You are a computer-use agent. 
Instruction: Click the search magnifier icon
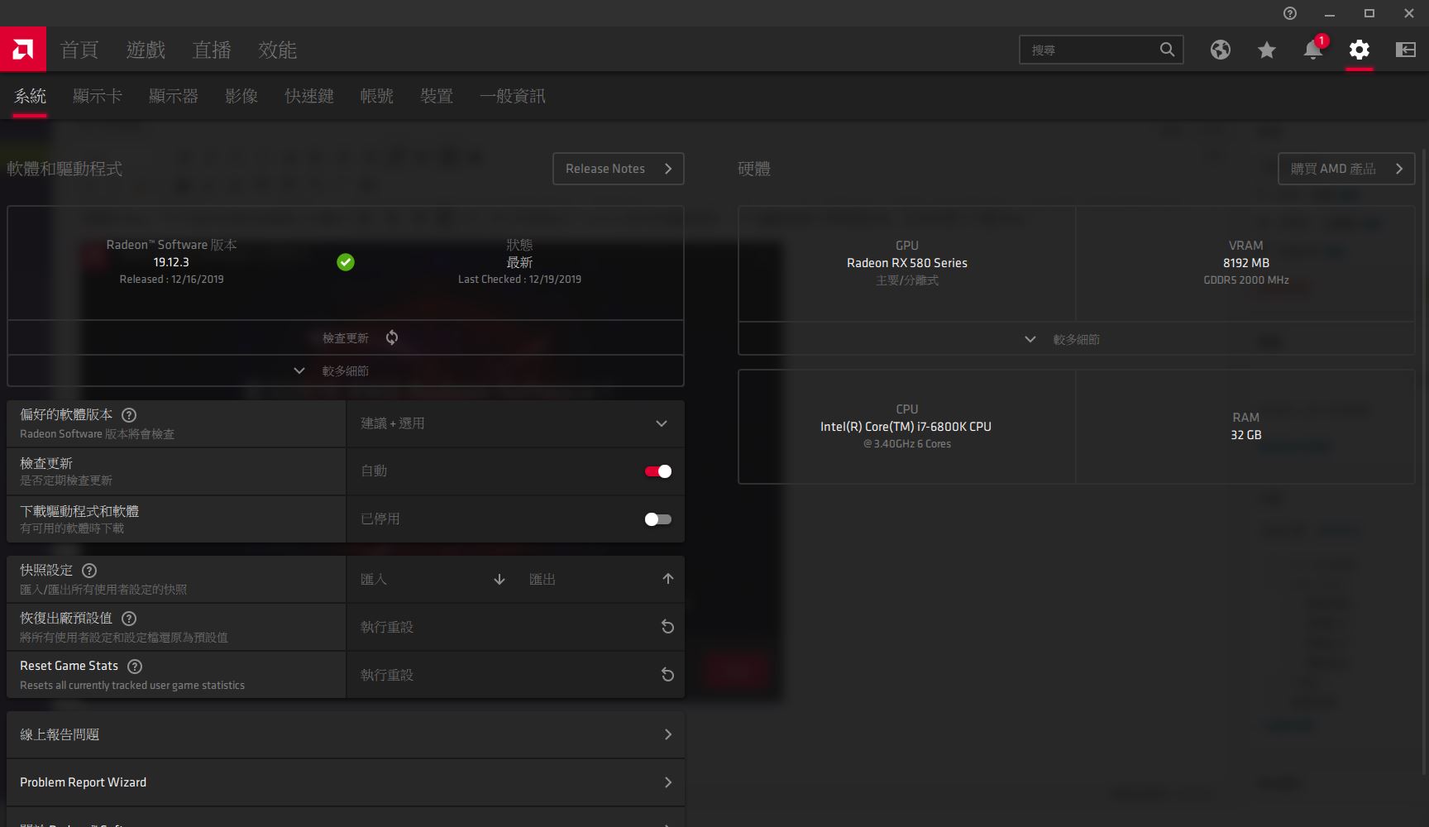1167,50
